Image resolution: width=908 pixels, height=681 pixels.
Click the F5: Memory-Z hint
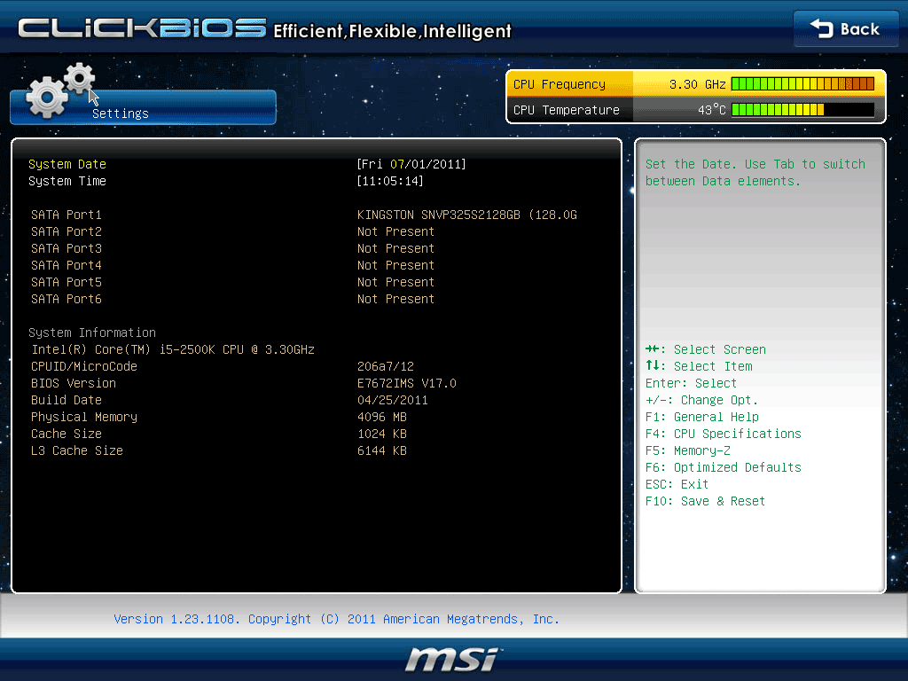coord(687,450)
